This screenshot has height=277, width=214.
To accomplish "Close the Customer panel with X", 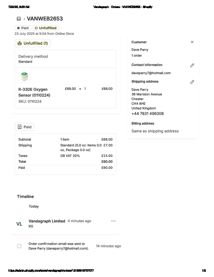I will pyautogui.click(x=192, y=42).
